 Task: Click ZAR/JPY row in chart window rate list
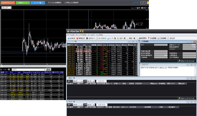pyautogui.click(x=32, y=90)
